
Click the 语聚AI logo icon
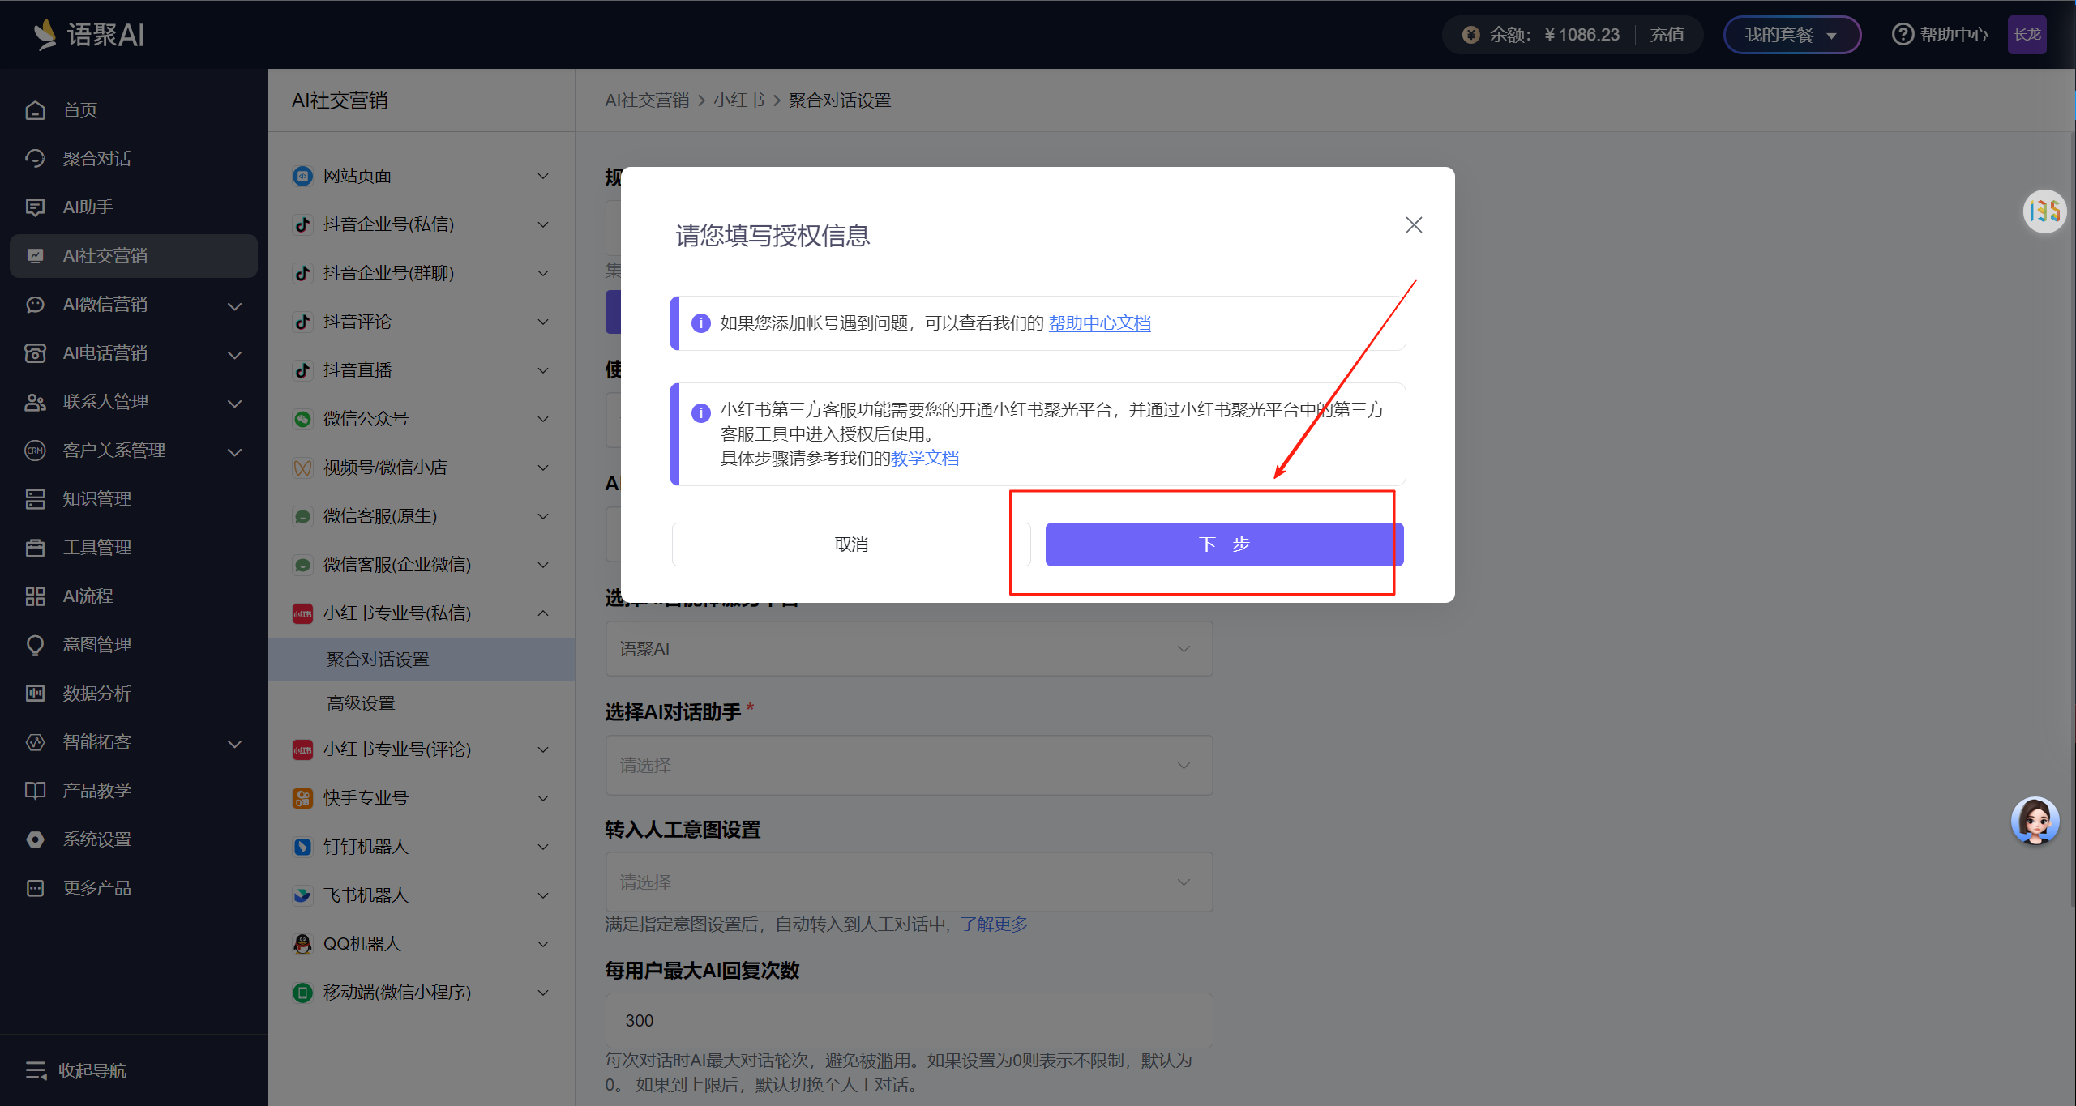click(x=45, y=34)
